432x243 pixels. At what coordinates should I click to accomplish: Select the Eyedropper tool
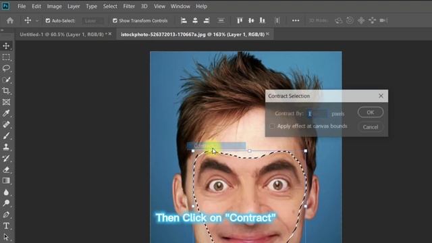pyautogui.click(x=6, y=113)
